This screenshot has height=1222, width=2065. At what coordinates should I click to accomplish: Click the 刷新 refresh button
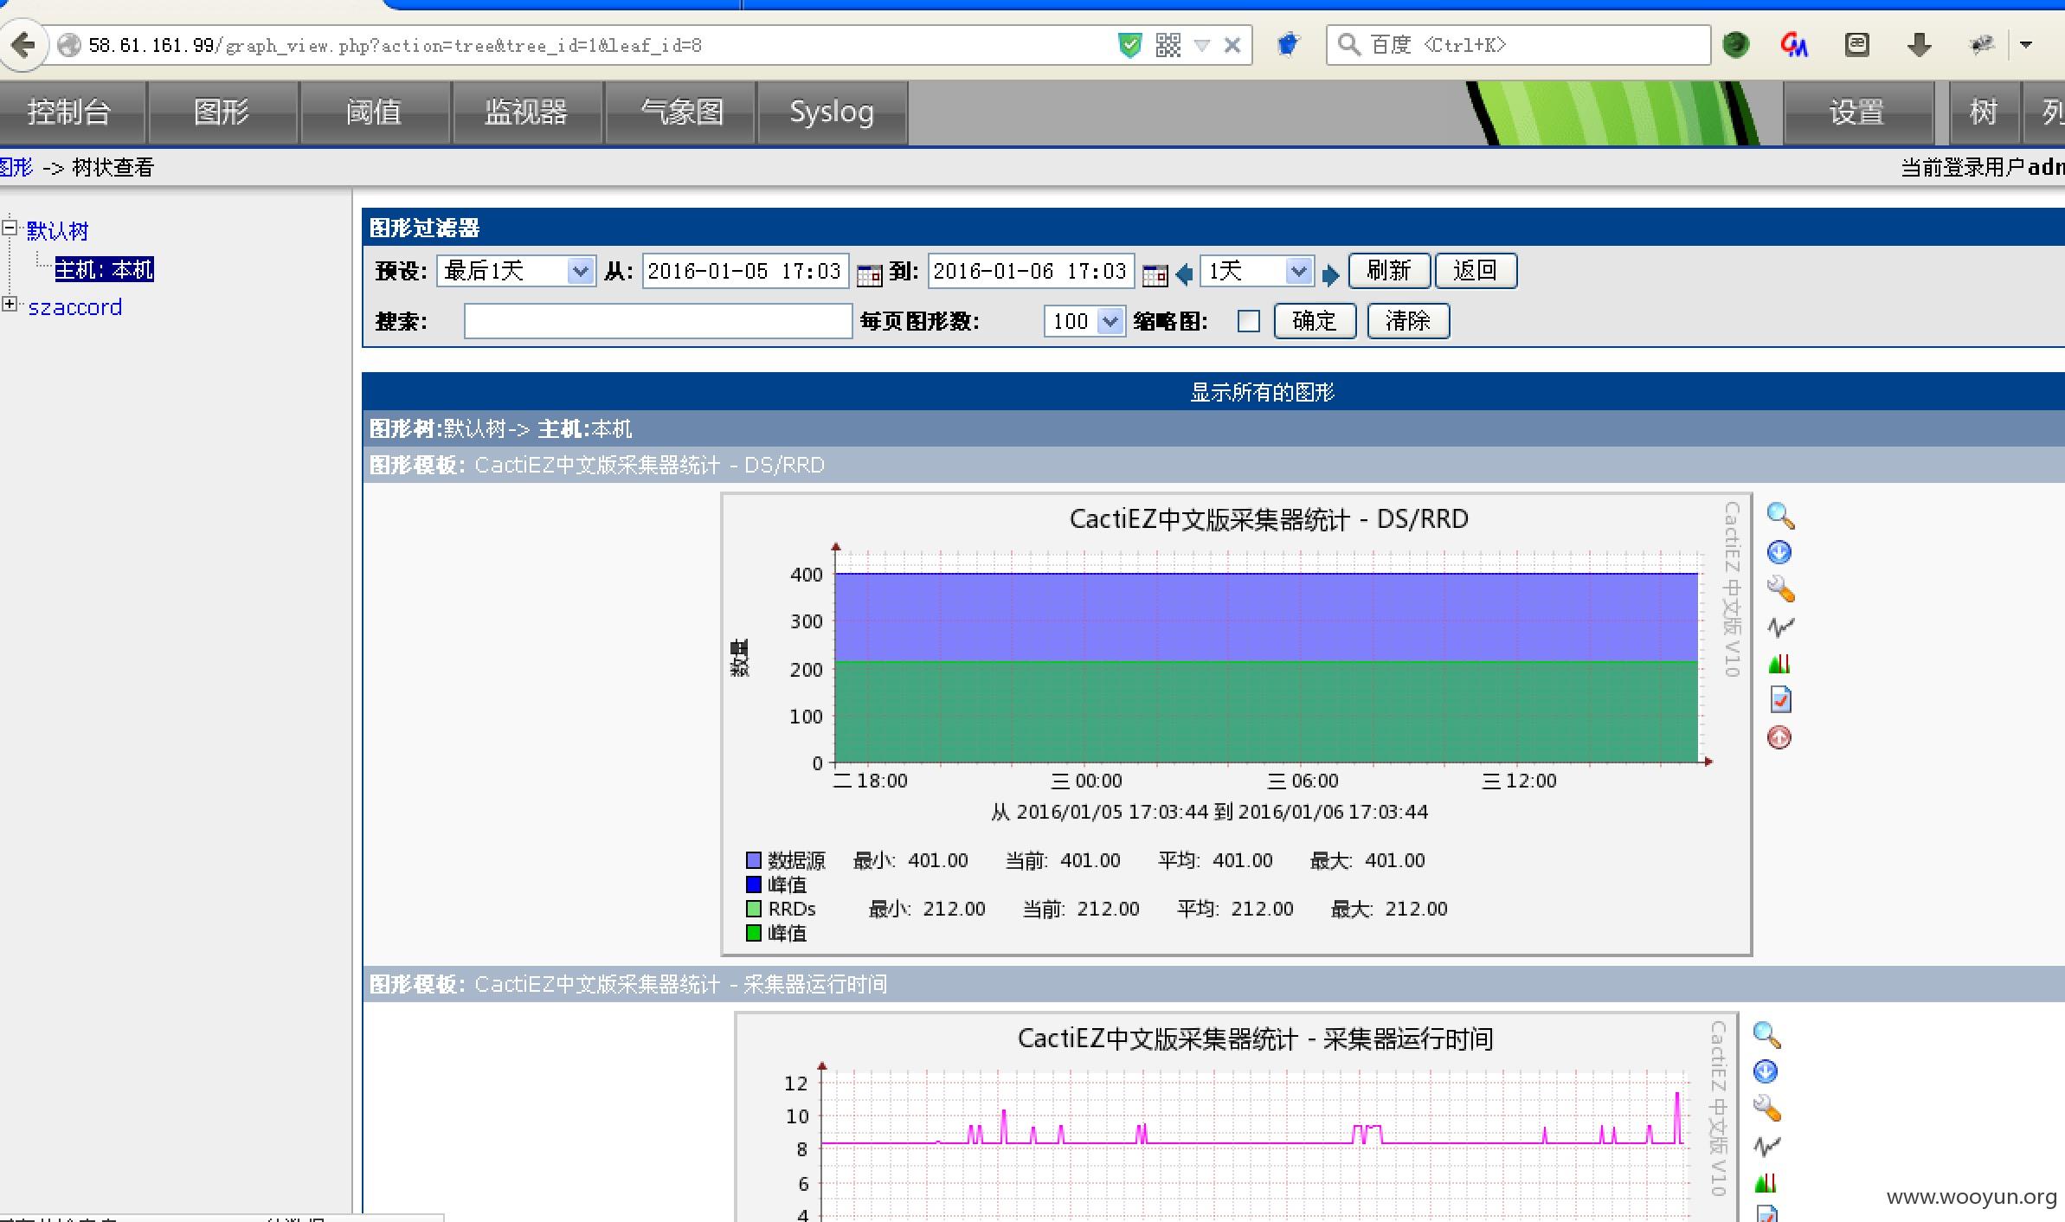point(1389,271)
